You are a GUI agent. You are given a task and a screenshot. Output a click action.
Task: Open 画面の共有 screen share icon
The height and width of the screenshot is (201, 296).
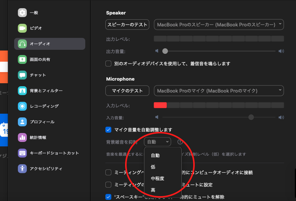[x=23, y=59]
